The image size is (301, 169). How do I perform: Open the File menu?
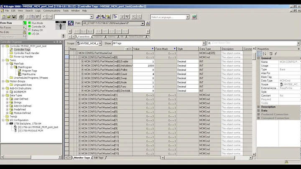tap(7, 11)
